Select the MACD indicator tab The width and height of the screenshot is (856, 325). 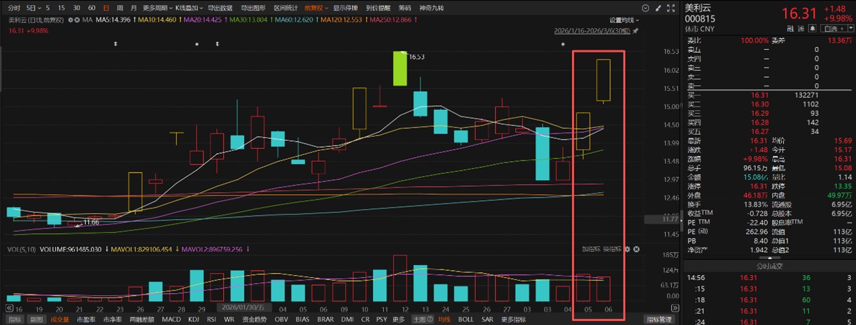pyautogui.click(x=172, y=319)
